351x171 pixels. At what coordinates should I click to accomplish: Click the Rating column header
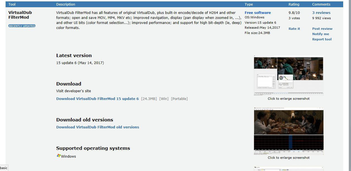coord(294,4)
